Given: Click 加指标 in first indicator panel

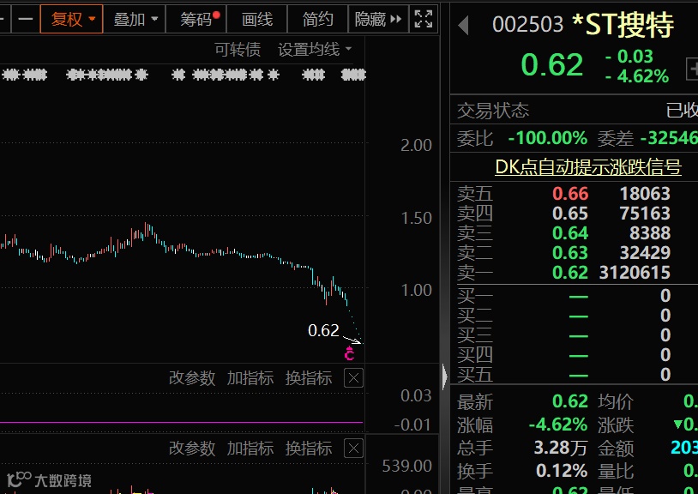Looking at the screenshot, I should pos(250,378).
